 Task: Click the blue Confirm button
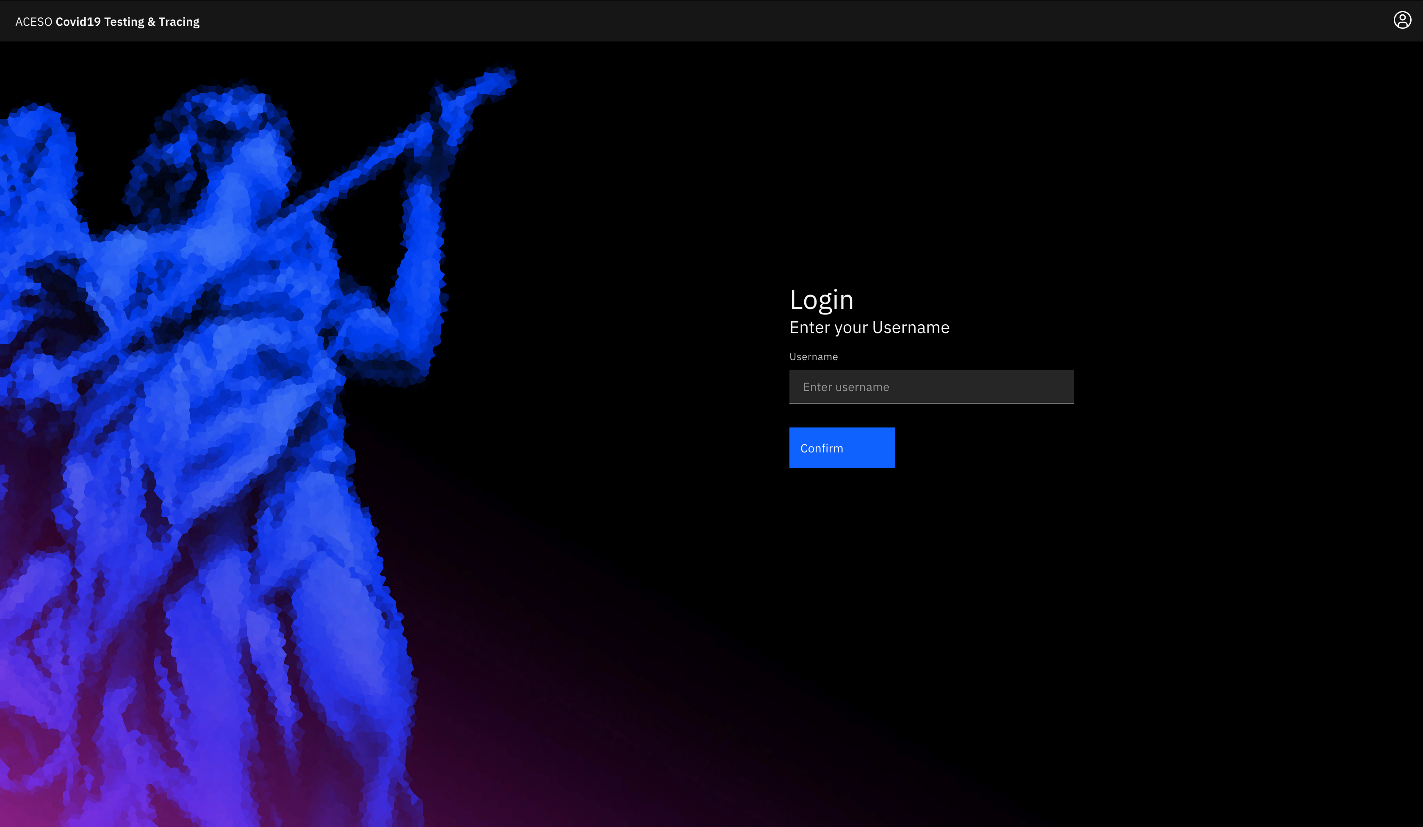pyautogui.click(x=842, y=448)
